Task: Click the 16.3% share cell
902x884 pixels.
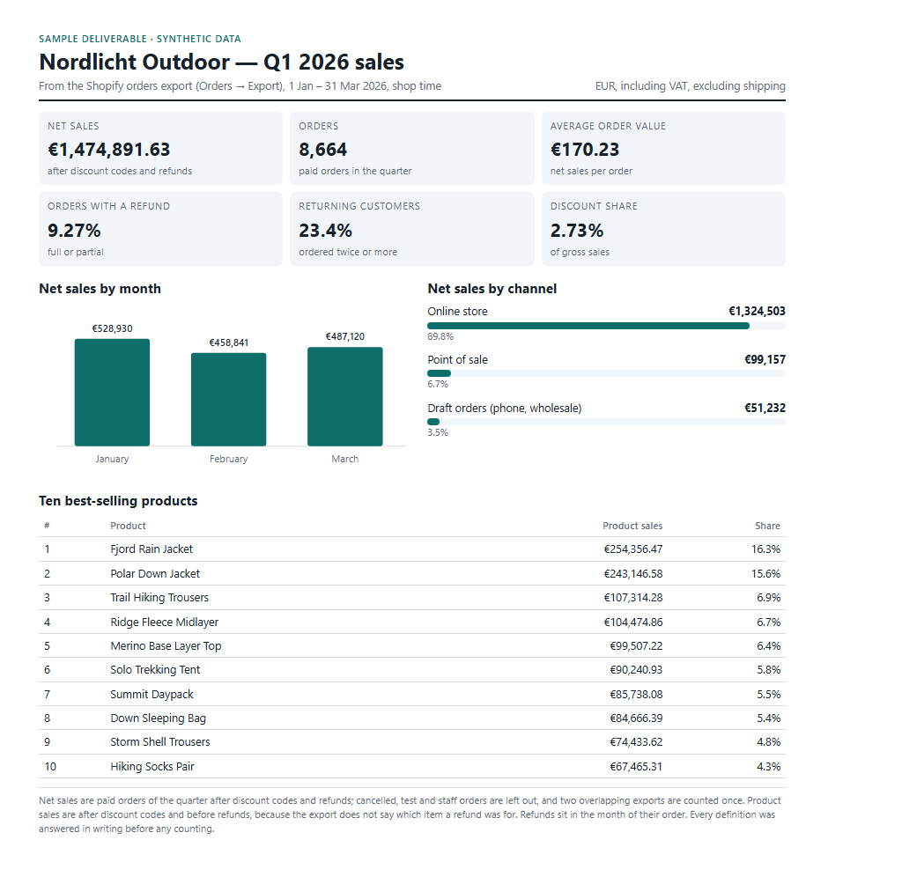Action: click(765, 549)
